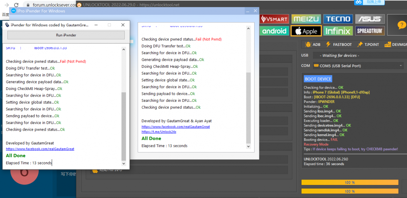Close the IPro iPwnder For Windows window
Image resolution: width=407 pixels, height=198 pixels.
click(255, 11)
